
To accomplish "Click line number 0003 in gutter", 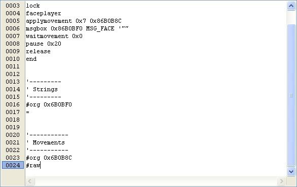I will coord(13,6).
